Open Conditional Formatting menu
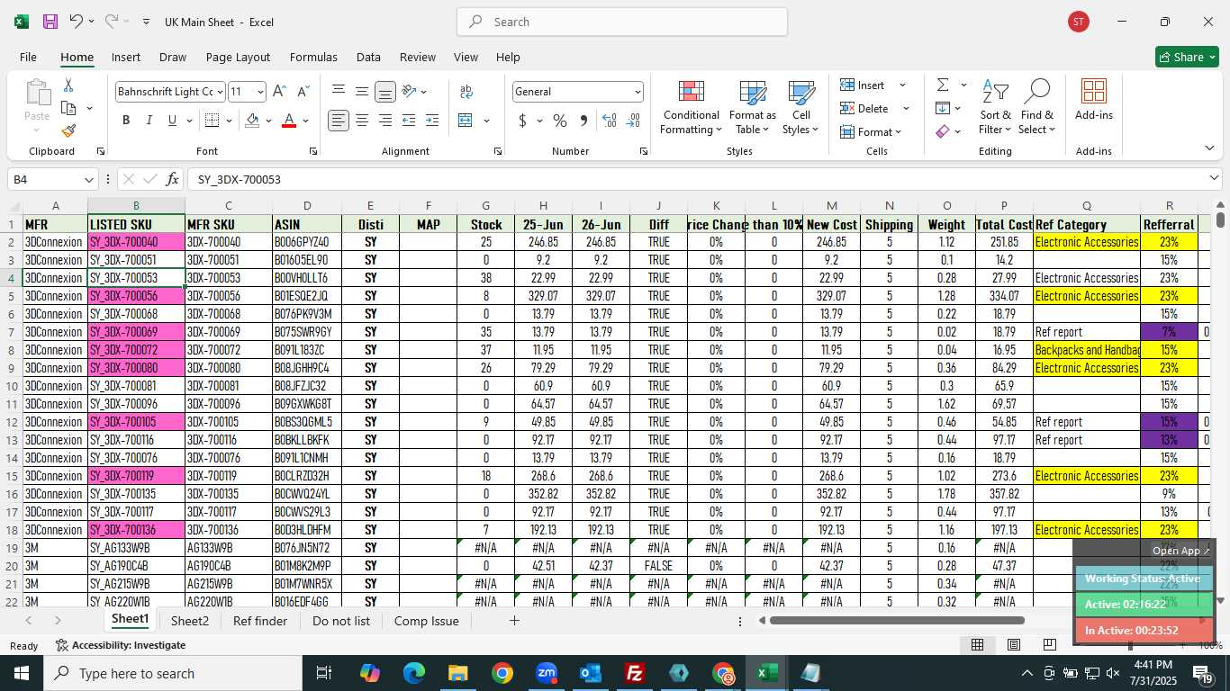Screen dimensions: 1230x691 coord(692,108)
